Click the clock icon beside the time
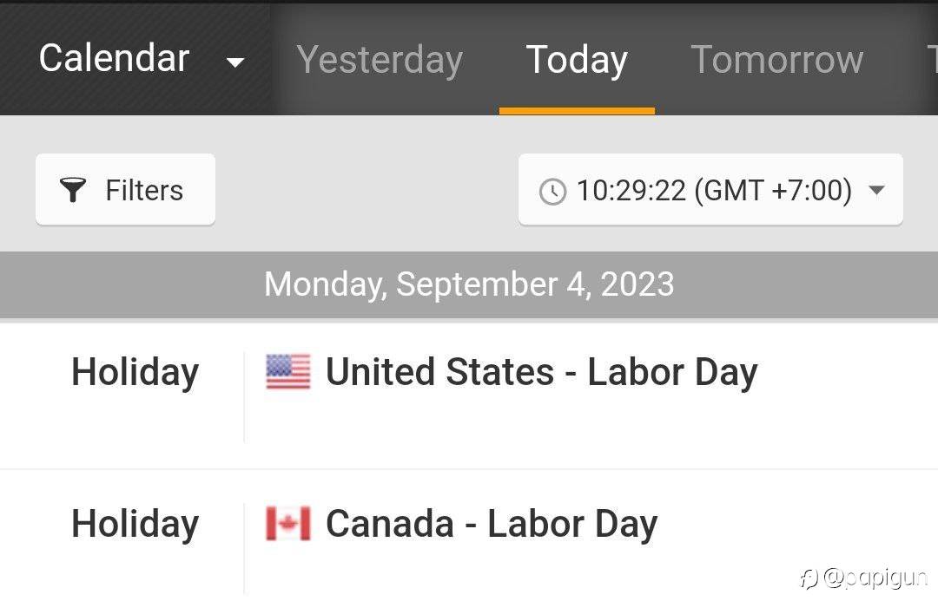This screenshot has height=614, width=938. pos(552,191)
